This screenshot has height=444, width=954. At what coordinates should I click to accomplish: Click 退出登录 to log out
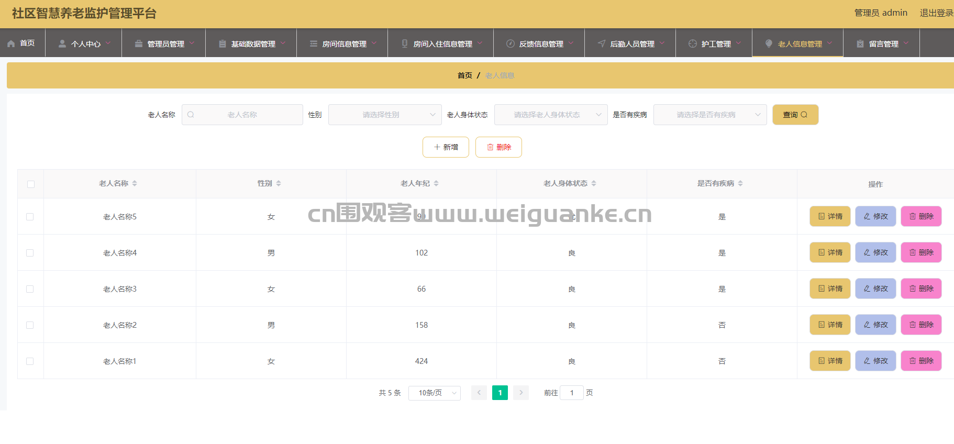tap(936, 13)
